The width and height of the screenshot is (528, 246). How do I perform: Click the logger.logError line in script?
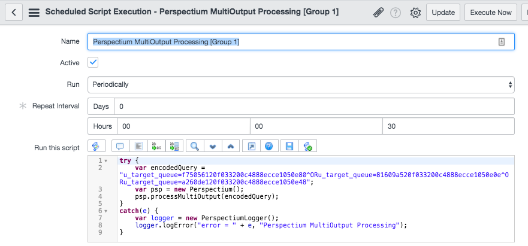pos(271,225)
